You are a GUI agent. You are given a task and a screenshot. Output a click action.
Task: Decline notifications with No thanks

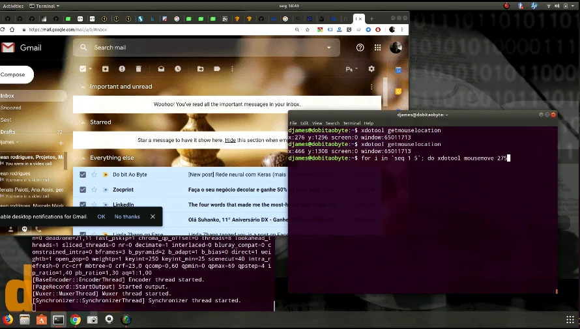(127, 217)
